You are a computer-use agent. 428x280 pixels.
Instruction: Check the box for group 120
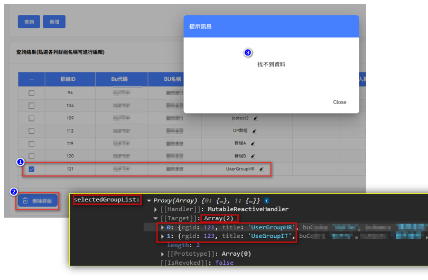[x=31, y=156]
